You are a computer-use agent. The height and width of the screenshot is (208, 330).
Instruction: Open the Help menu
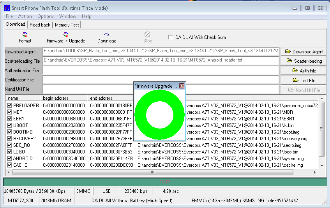(86, 16)
